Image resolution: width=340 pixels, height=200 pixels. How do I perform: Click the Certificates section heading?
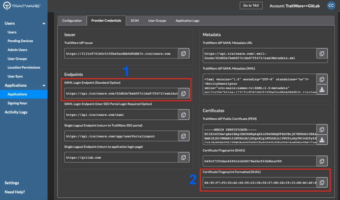click(x=213, y=111)
